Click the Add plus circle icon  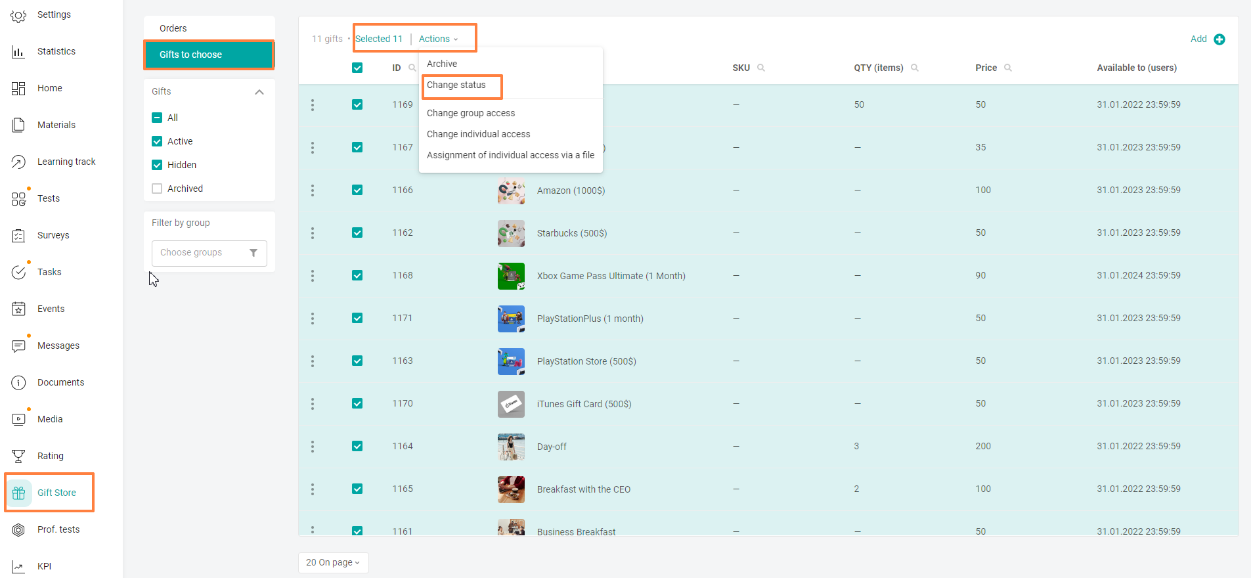click(1219, 39)
